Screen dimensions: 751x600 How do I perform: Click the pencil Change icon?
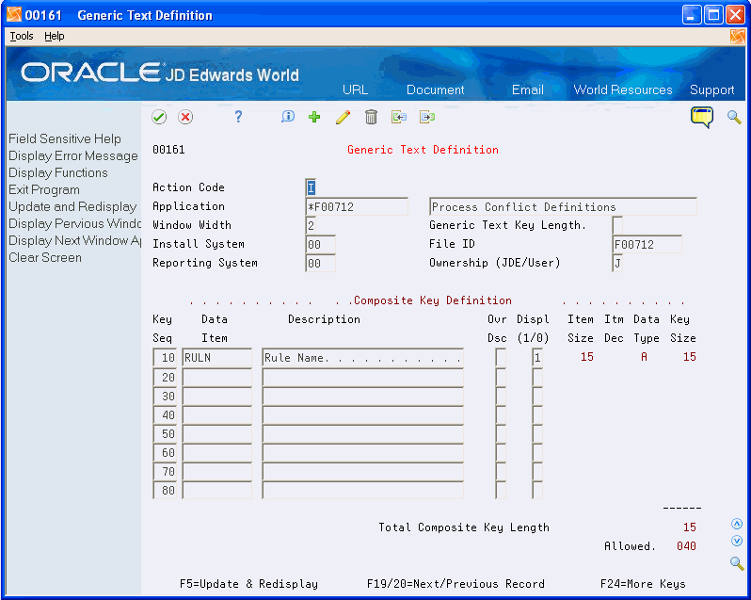tap(343, 117)
